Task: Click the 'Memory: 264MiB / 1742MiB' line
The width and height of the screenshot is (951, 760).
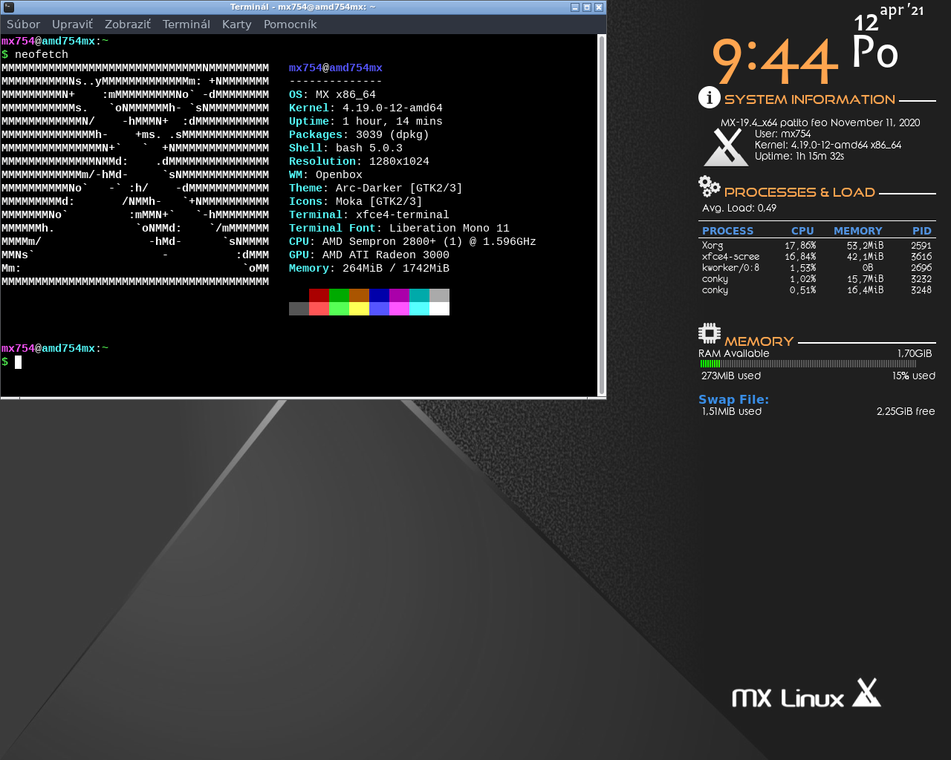Action: coord(369,269)
